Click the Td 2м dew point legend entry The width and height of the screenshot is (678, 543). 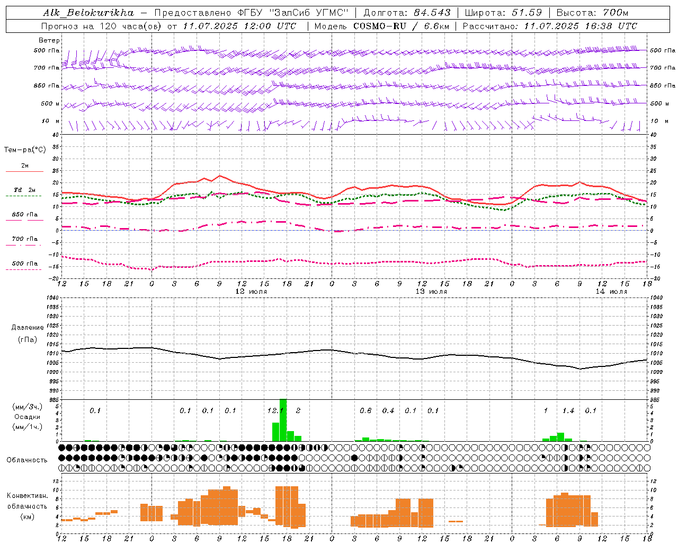(24, 190)
